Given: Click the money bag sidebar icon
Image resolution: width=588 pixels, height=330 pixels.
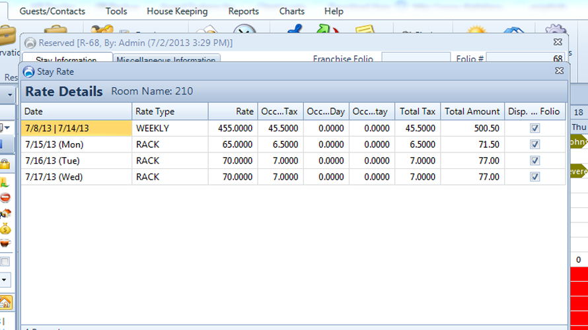Looking at the screenshot, I should pyautogui.click(x=5, y=228).
